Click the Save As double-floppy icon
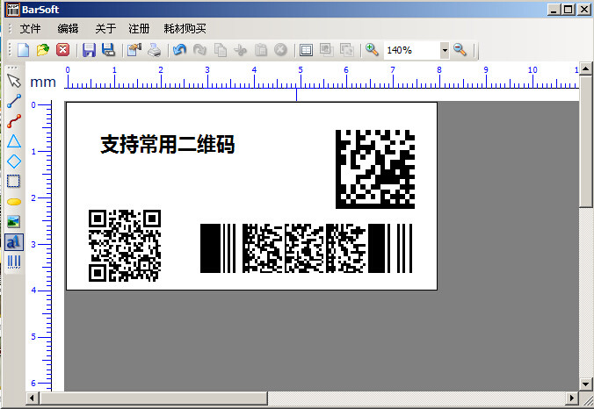The height and width of the screenshot is (409, 594). [108, 50]
